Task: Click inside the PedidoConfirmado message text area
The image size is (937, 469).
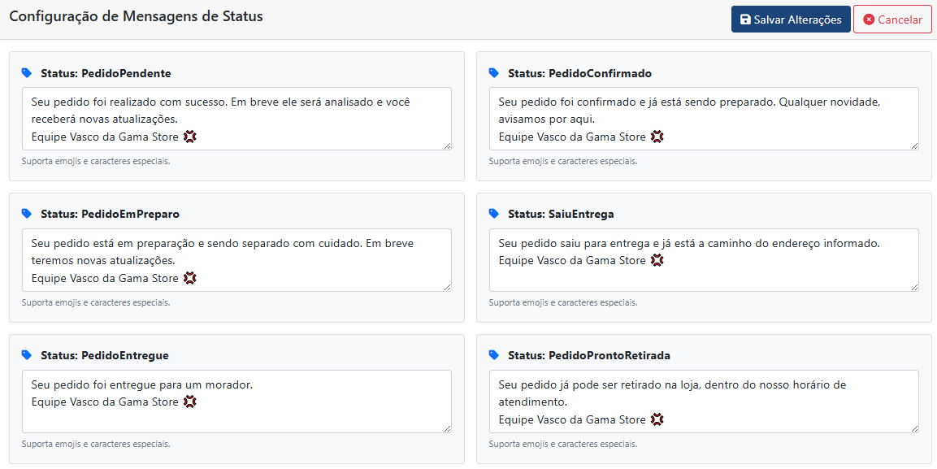Action: pos(703,118)
